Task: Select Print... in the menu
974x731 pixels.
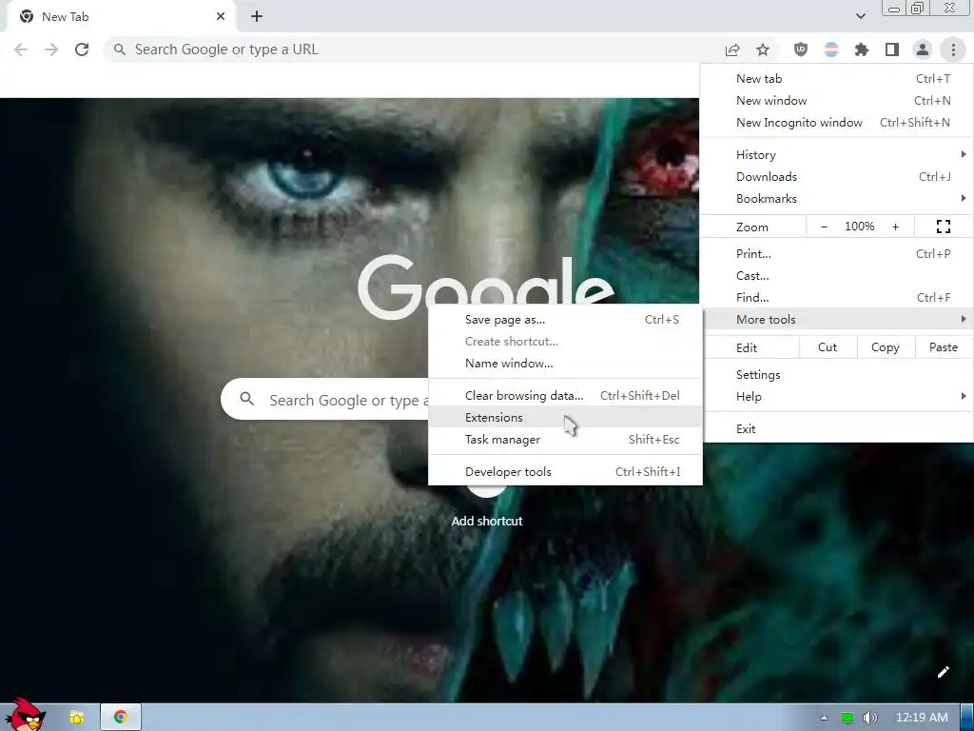Action: coord(836,253)
